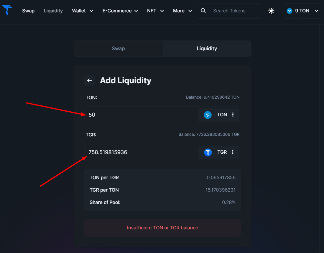Open the three-dot menu next to TGR
The height and width of the screenshot is (253, 324).
tap(233, 152)
